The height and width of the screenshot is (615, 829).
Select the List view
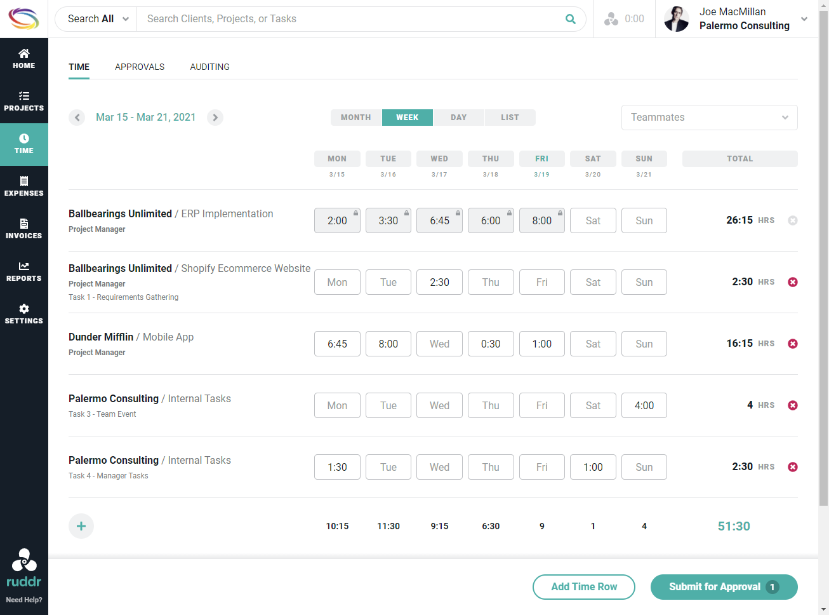coord(510,118)
